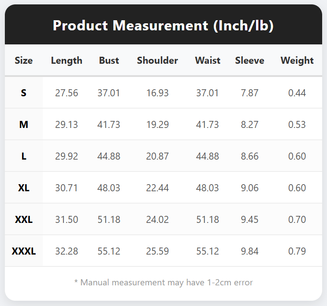Select the Waist column header
This screenshot has height=306, width=327.
(208, 61)
